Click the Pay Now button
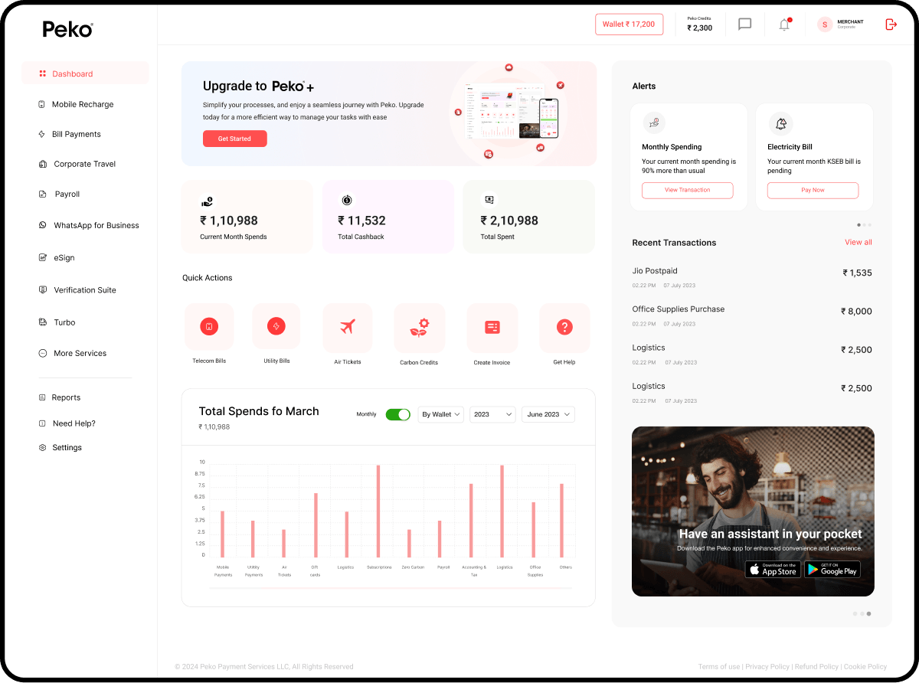919x683 pixels. 813,190
